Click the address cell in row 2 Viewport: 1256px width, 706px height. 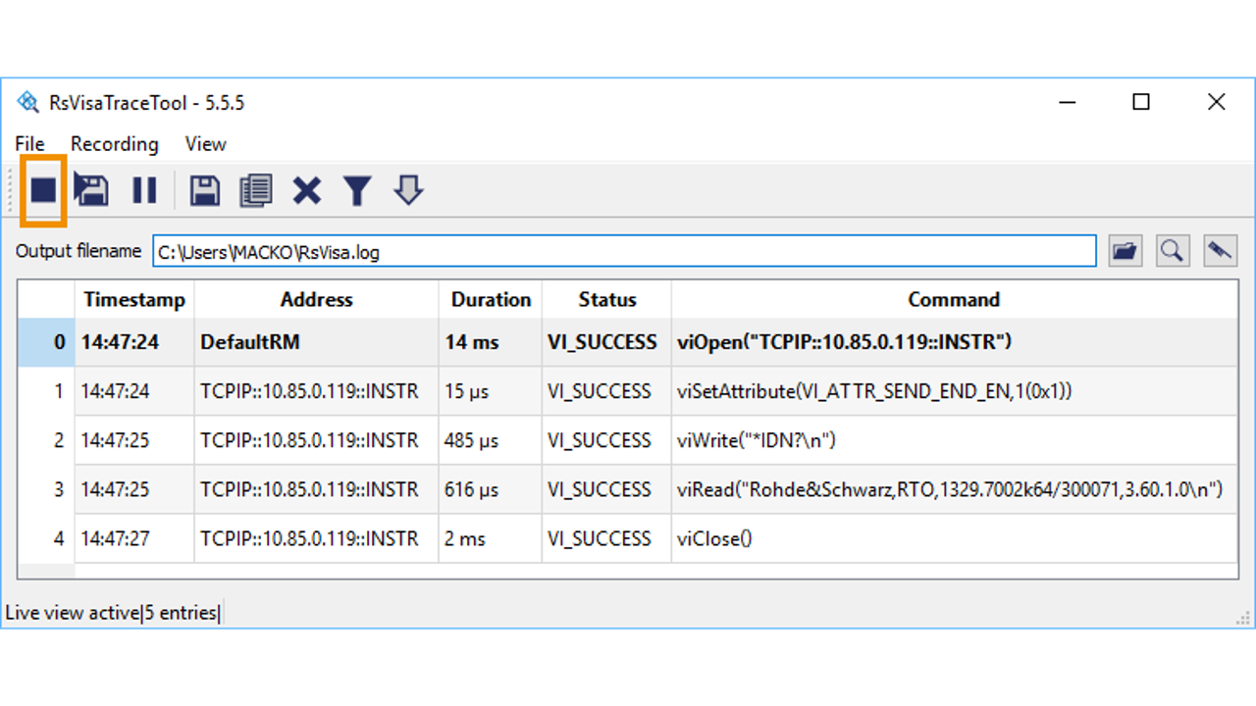pos(316,440)
